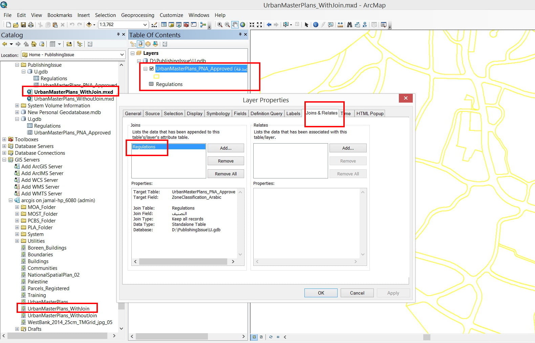Launch the ModelBuilder window icon
The width and height of the screenshot is (535, 343).
[203, 25]
